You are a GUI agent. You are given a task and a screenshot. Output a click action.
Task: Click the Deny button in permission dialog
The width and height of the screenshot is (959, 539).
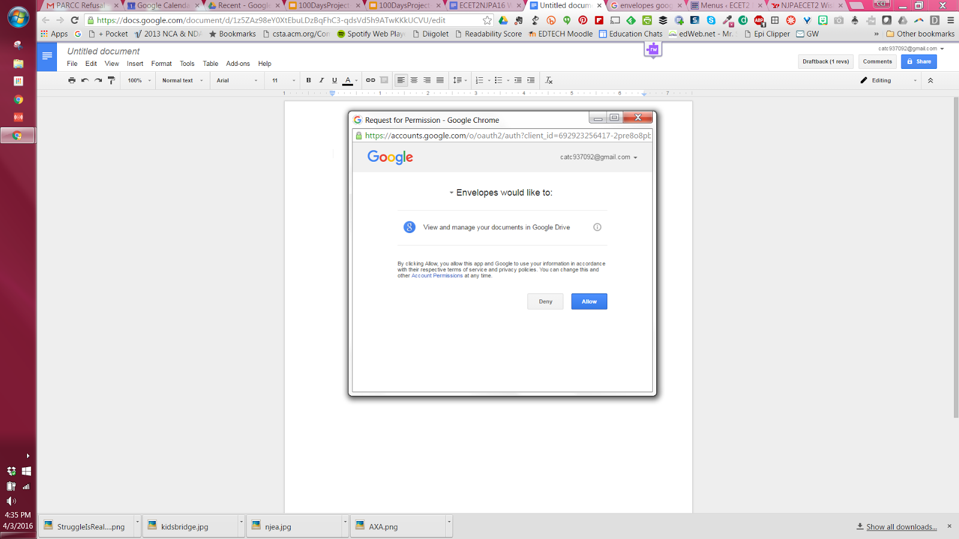tap(545, 301)
